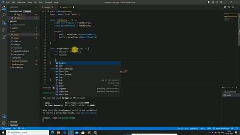Maximize the panel with chevron up
Screen dimensions: 240x135
coord(232,87)
